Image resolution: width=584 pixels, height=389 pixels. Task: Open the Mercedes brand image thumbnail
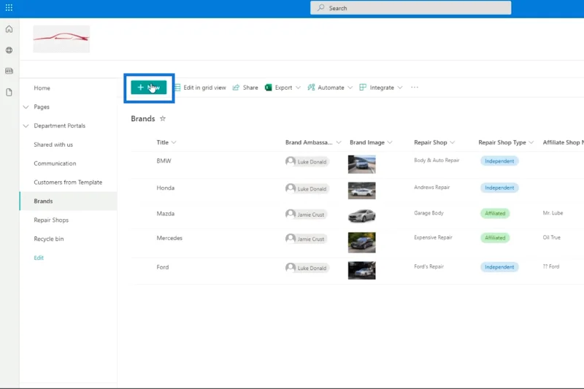(x=361, y=242)
